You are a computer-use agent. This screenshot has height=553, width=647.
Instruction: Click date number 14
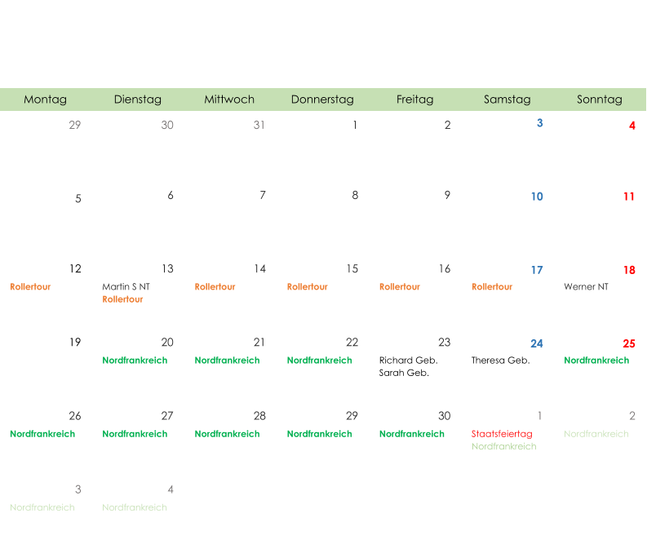click(260, 269)
